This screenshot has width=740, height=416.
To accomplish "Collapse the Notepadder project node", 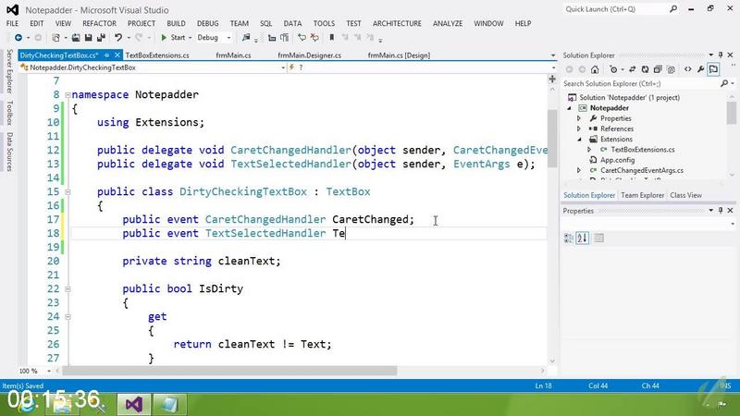I will pyautogui.click(x=569, y=108).
